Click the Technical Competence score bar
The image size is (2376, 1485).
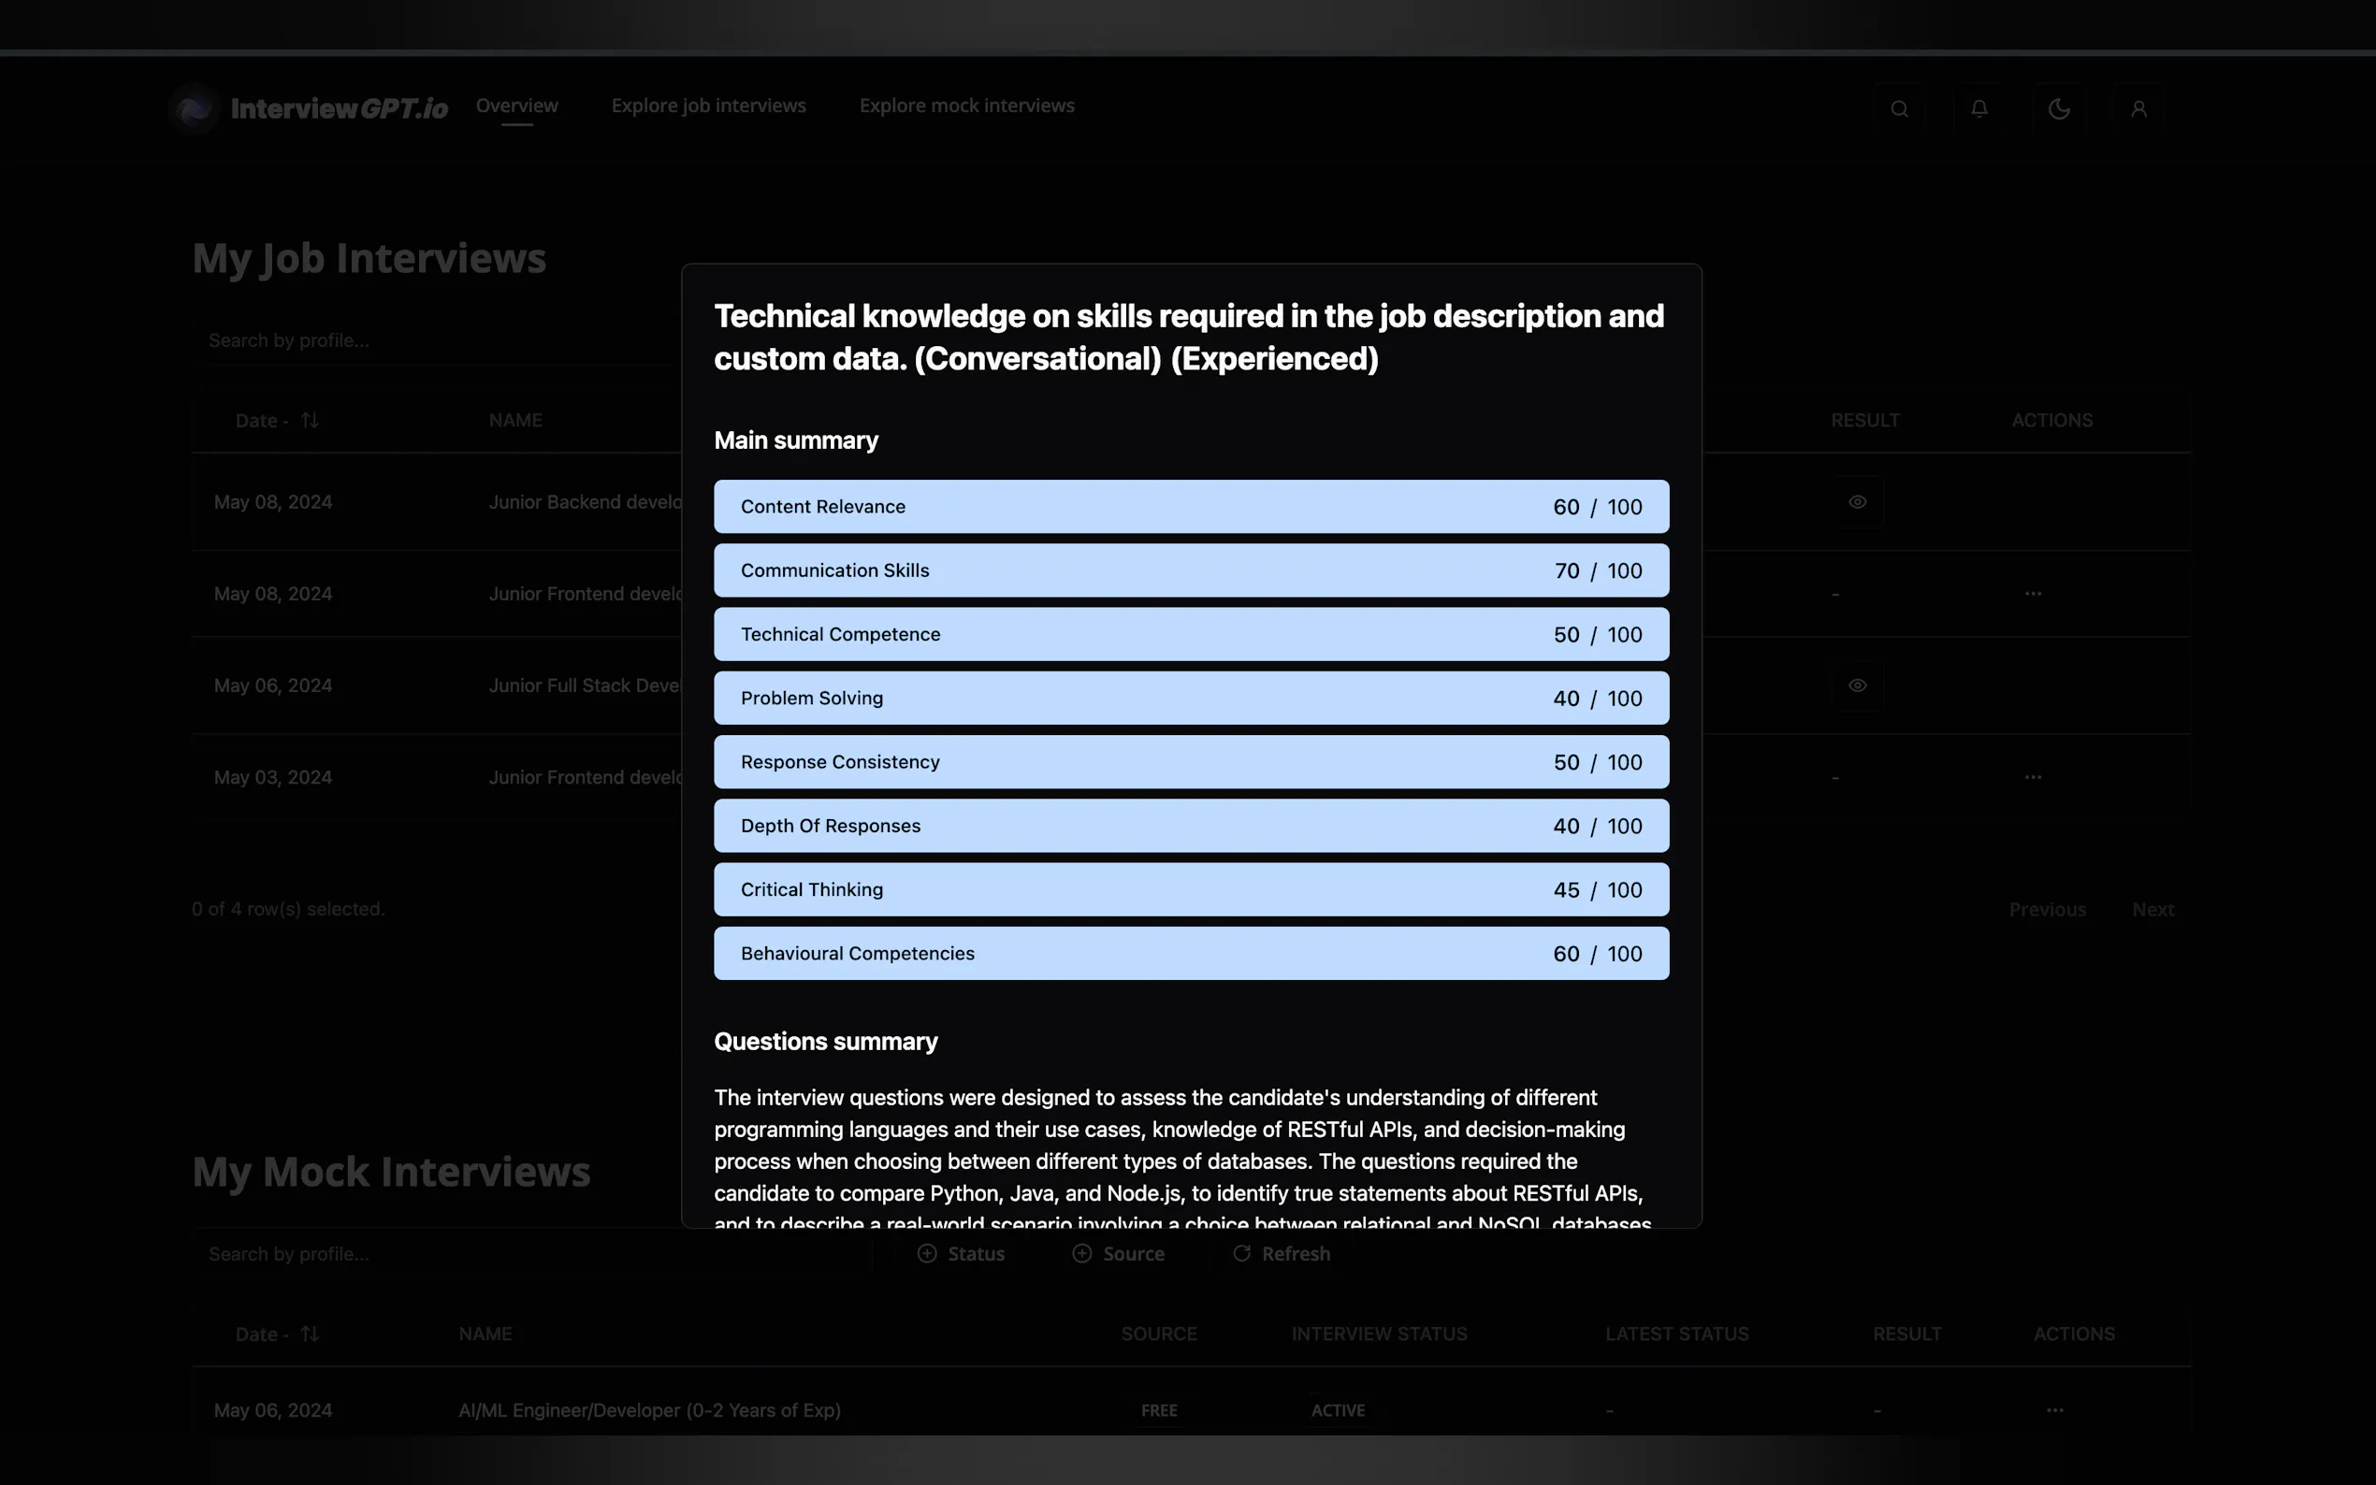click(1191, 634)
